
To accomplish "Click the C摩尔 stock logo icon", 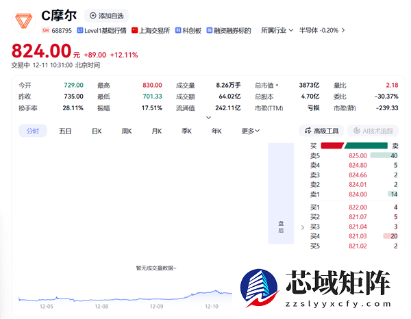I will coord(24,21).
